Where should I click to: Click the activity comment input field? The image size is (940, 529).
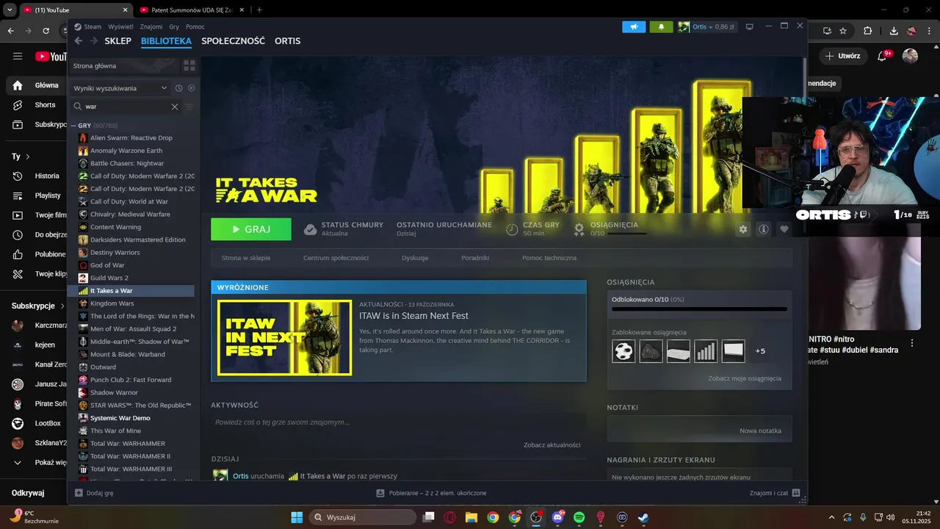coord(399,422)
